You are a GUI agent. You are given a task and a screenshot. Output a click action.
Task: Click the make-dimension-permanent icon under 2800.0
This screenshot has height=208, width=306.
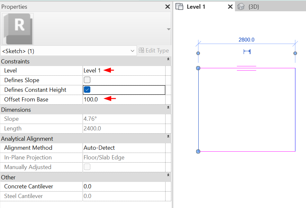tap(247, 52)
